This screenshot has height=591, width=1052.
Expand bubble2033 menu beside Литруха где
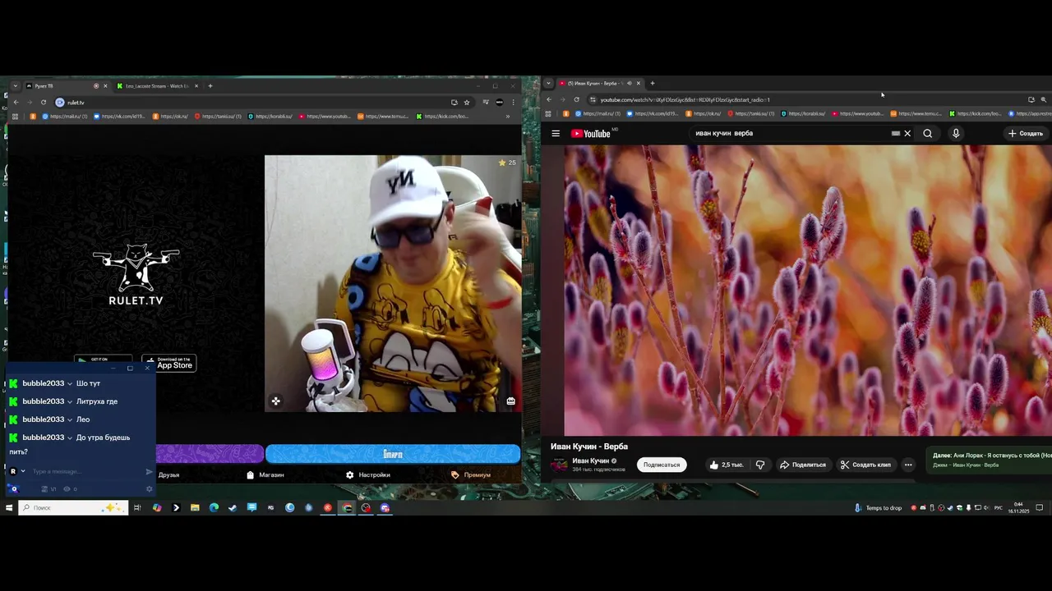(x=70, y=401)
